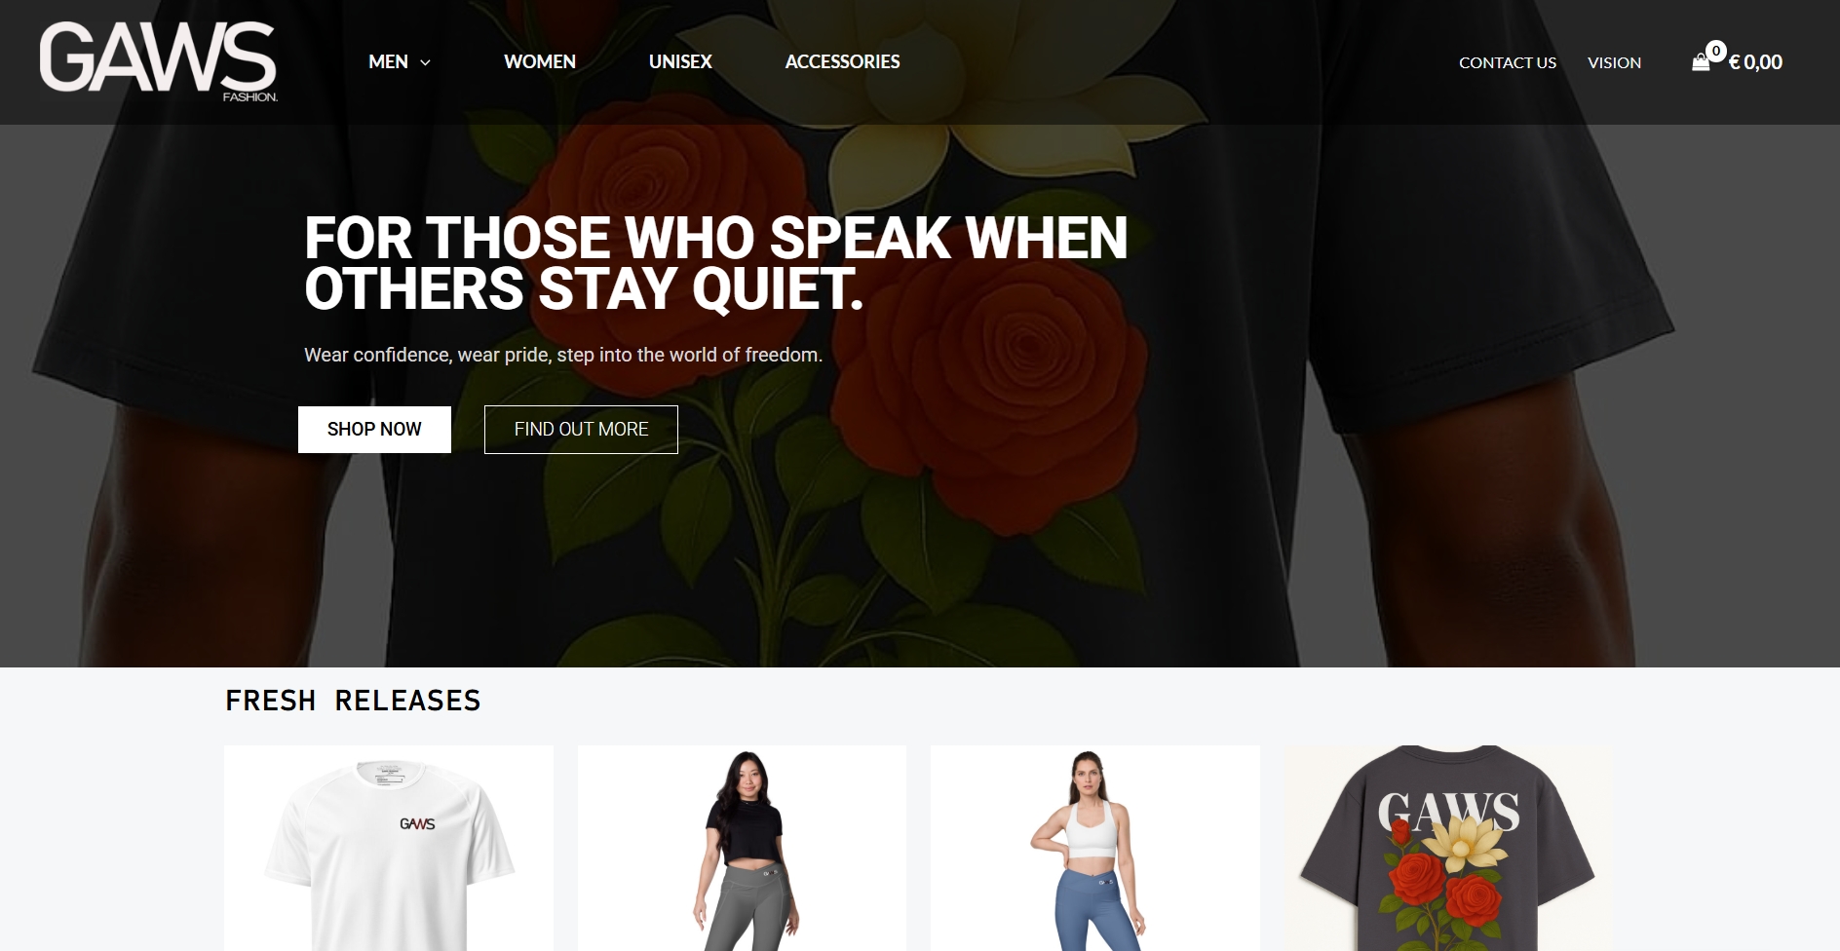Open the white sports bra blue leggings product
The image size is (1840, 951).
click(1095, 848)
